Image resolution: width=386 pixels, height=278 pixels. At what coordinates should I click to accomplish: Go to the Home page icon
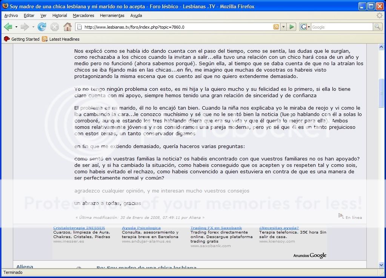click(x=68, y=27)
